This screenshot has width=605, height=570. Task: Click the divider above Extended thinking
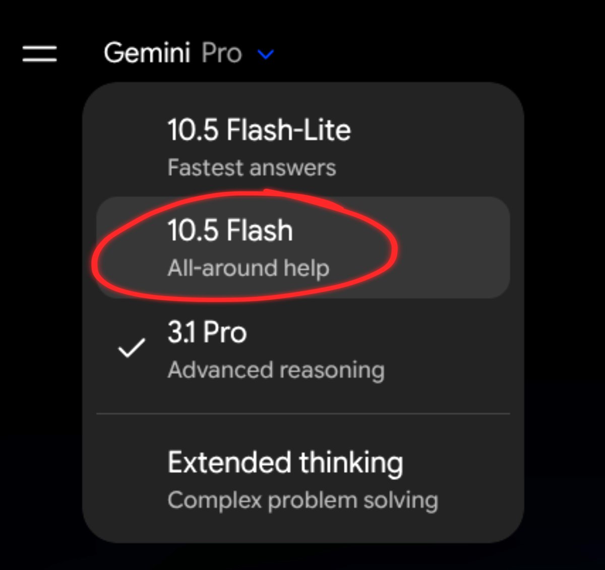[x=303, y=414]
